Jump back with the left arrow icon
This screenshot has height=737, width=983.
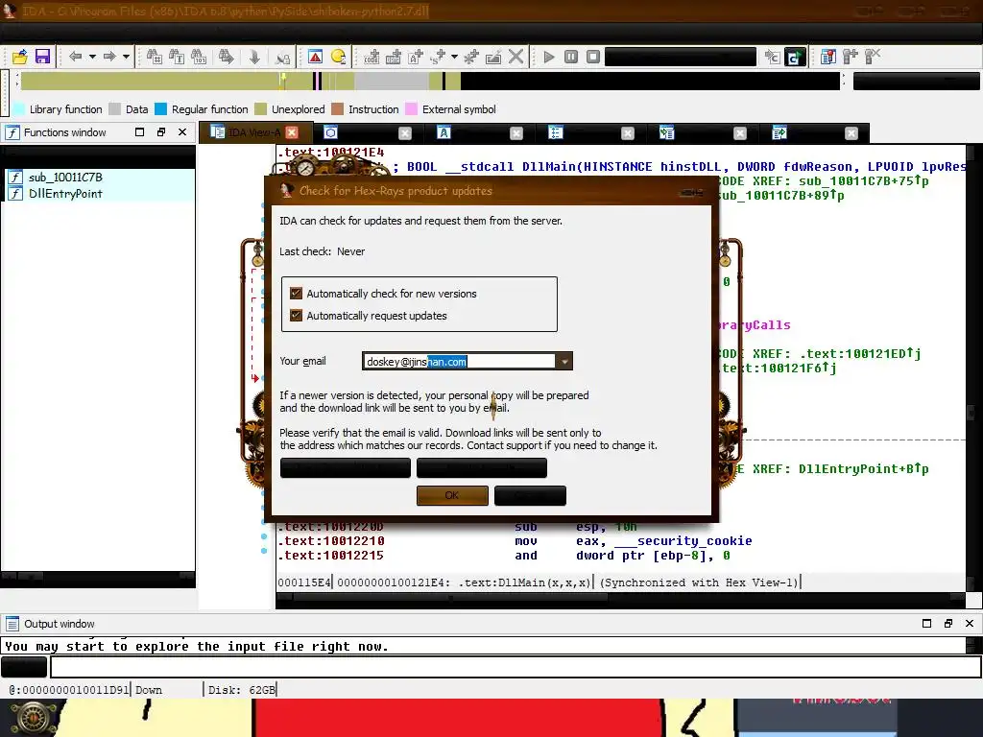75,57
